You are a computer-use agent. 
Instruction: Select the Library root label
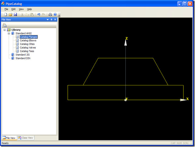point(16,30)
